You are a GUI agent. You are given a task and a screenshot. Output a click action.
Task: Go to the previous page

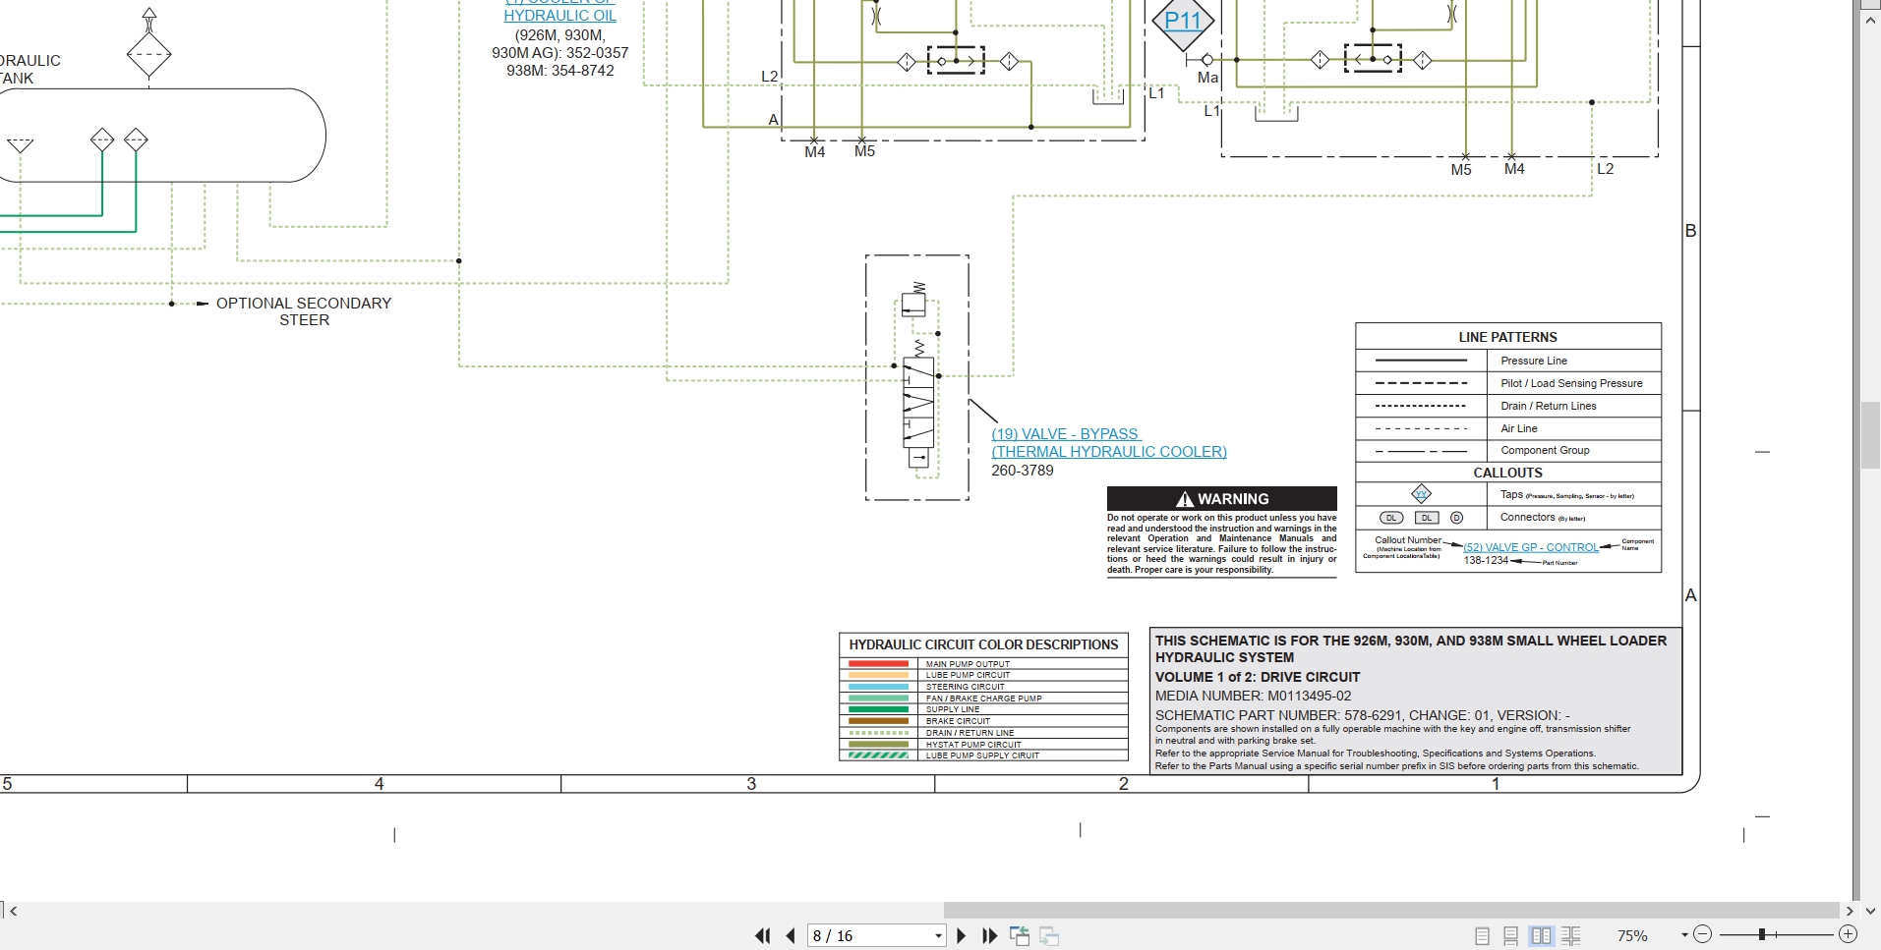click(x=791, y=936)
